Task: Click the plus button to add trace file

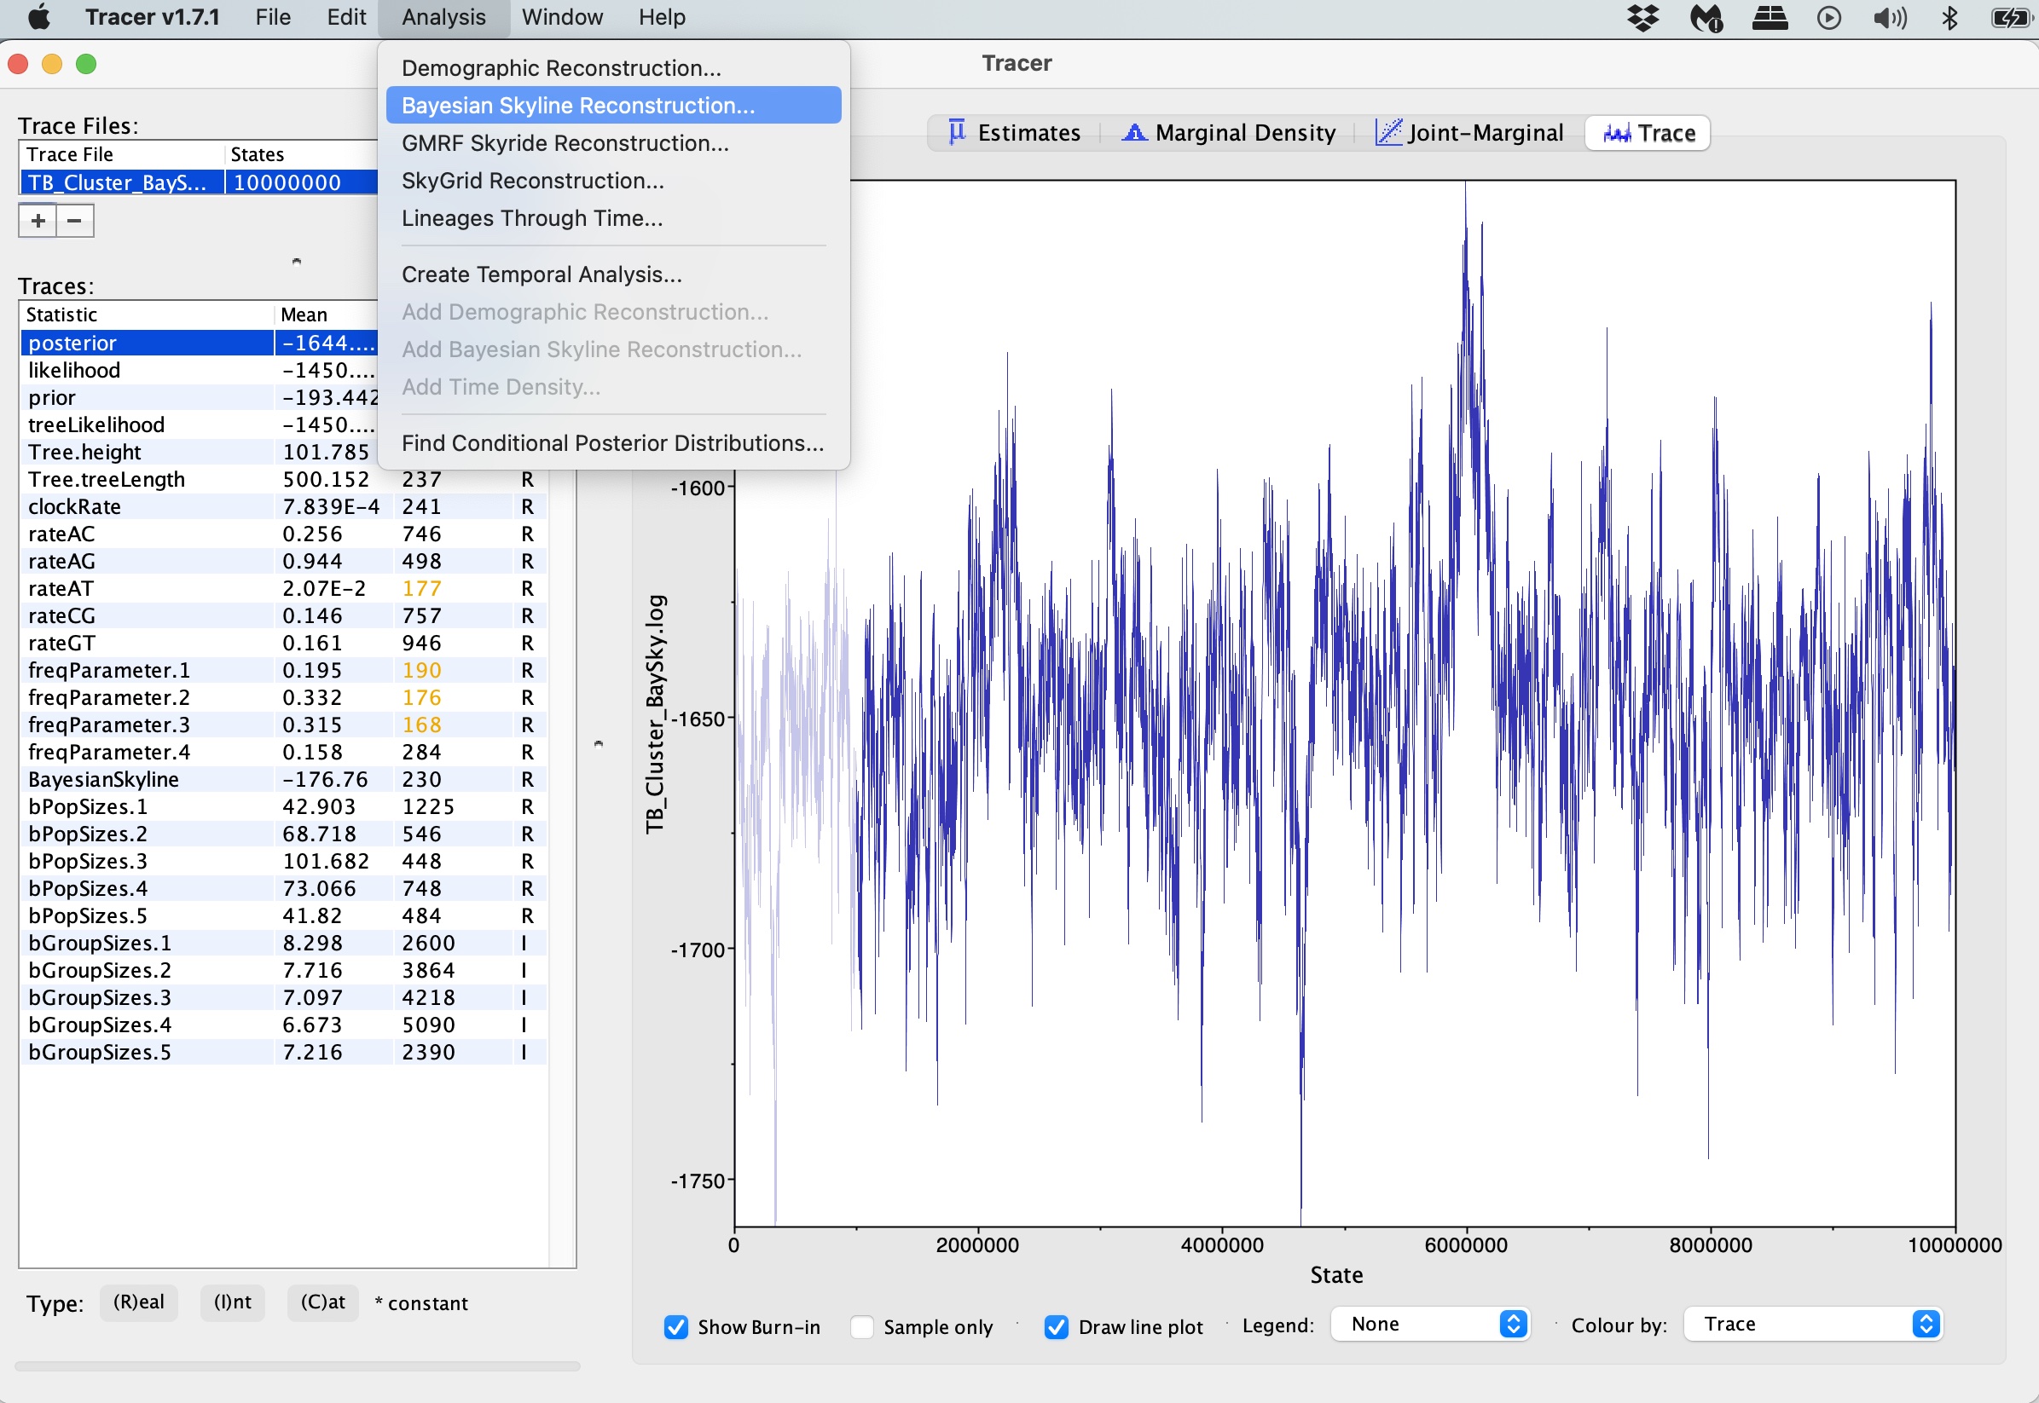Action: [38, 221]
